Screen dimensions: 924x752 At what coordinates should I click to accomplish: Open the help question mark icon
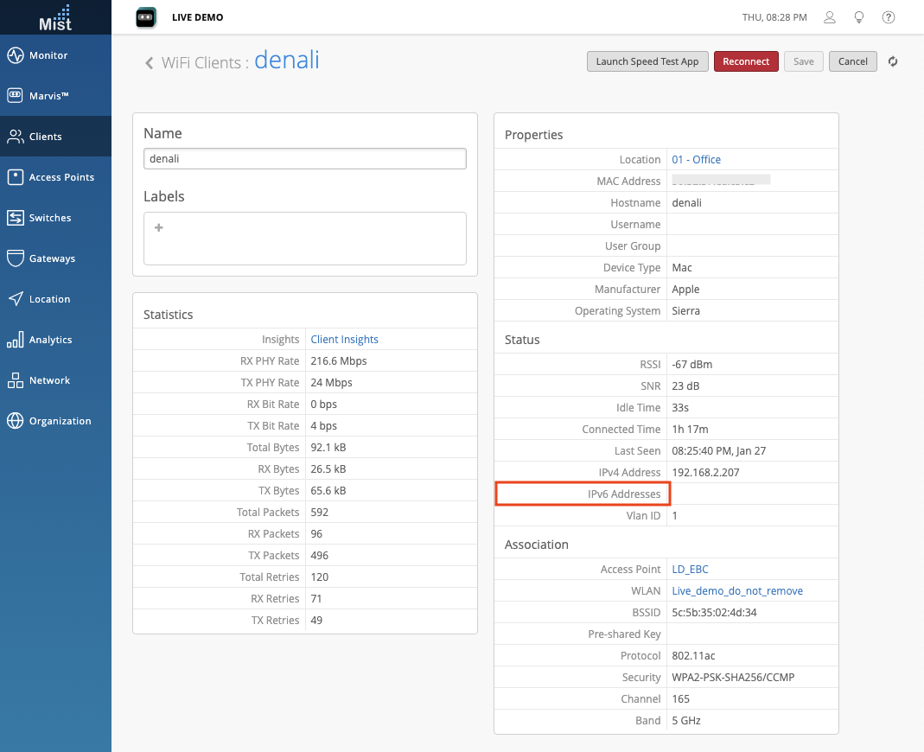[x=888, y=17]
